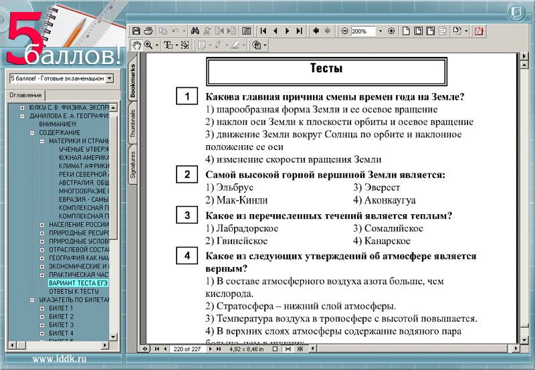535x370 pixels.
Task: Select ВНИМАНИЕ!!! tree entry
Action: point(58,124)
